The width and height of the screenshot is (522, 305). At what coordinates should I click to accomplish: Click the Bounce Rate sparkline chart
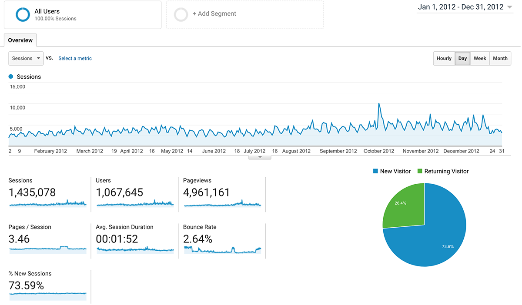pyautogui.click(x=222, y=250)
